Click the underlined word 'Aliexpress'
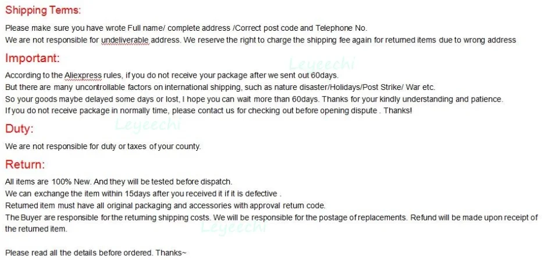The height and width of the screenshot is (279, 551). 83,75
